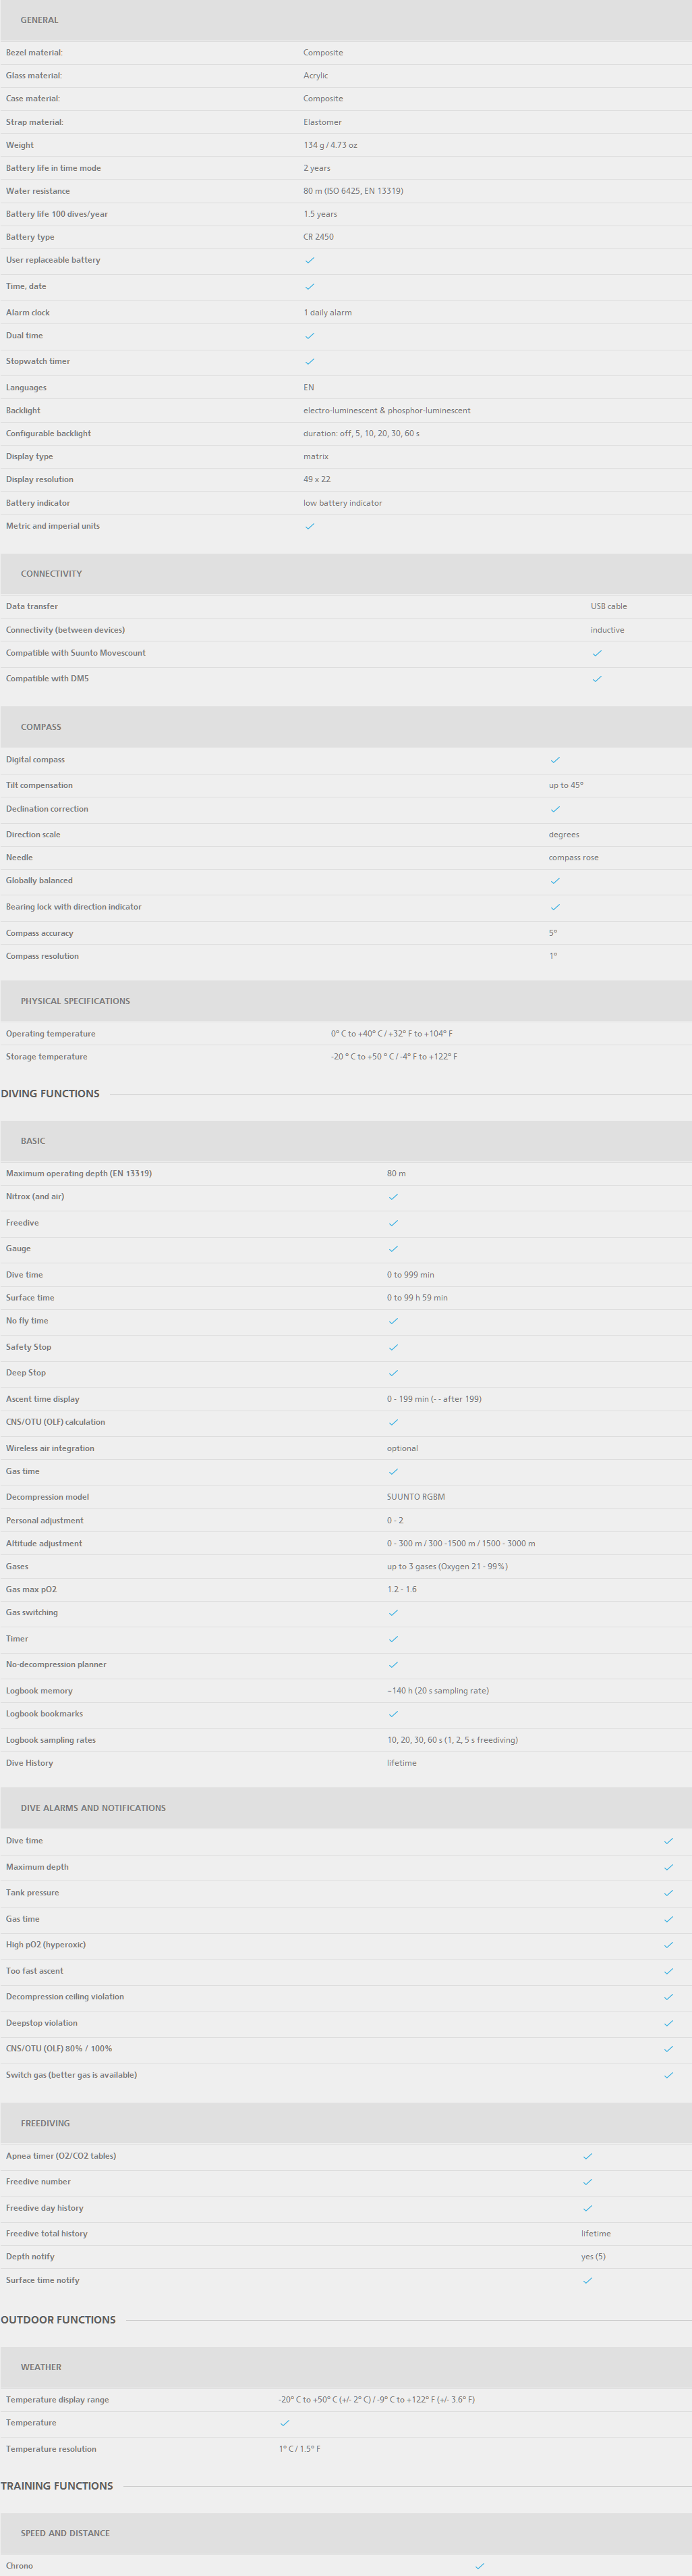
Task: Click the Apnea timer checkmark icon
Action: pyautogui.click(x=587, y=2156)
